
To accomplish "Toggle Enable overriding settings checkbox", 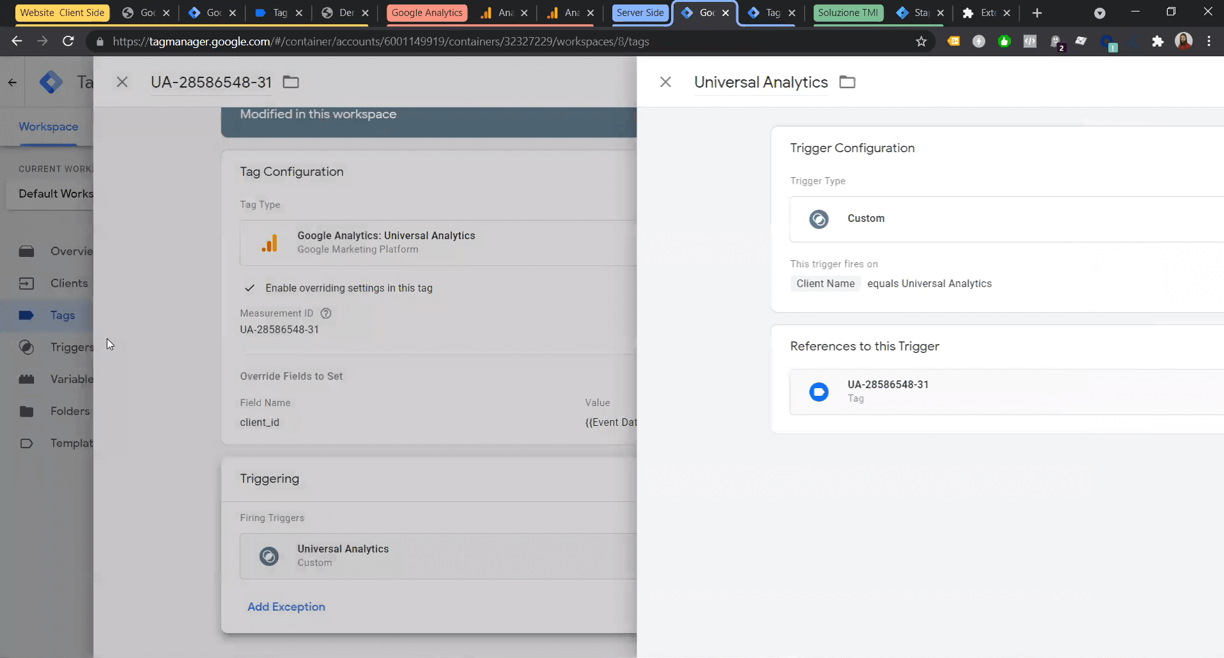I will pos(250,288).
